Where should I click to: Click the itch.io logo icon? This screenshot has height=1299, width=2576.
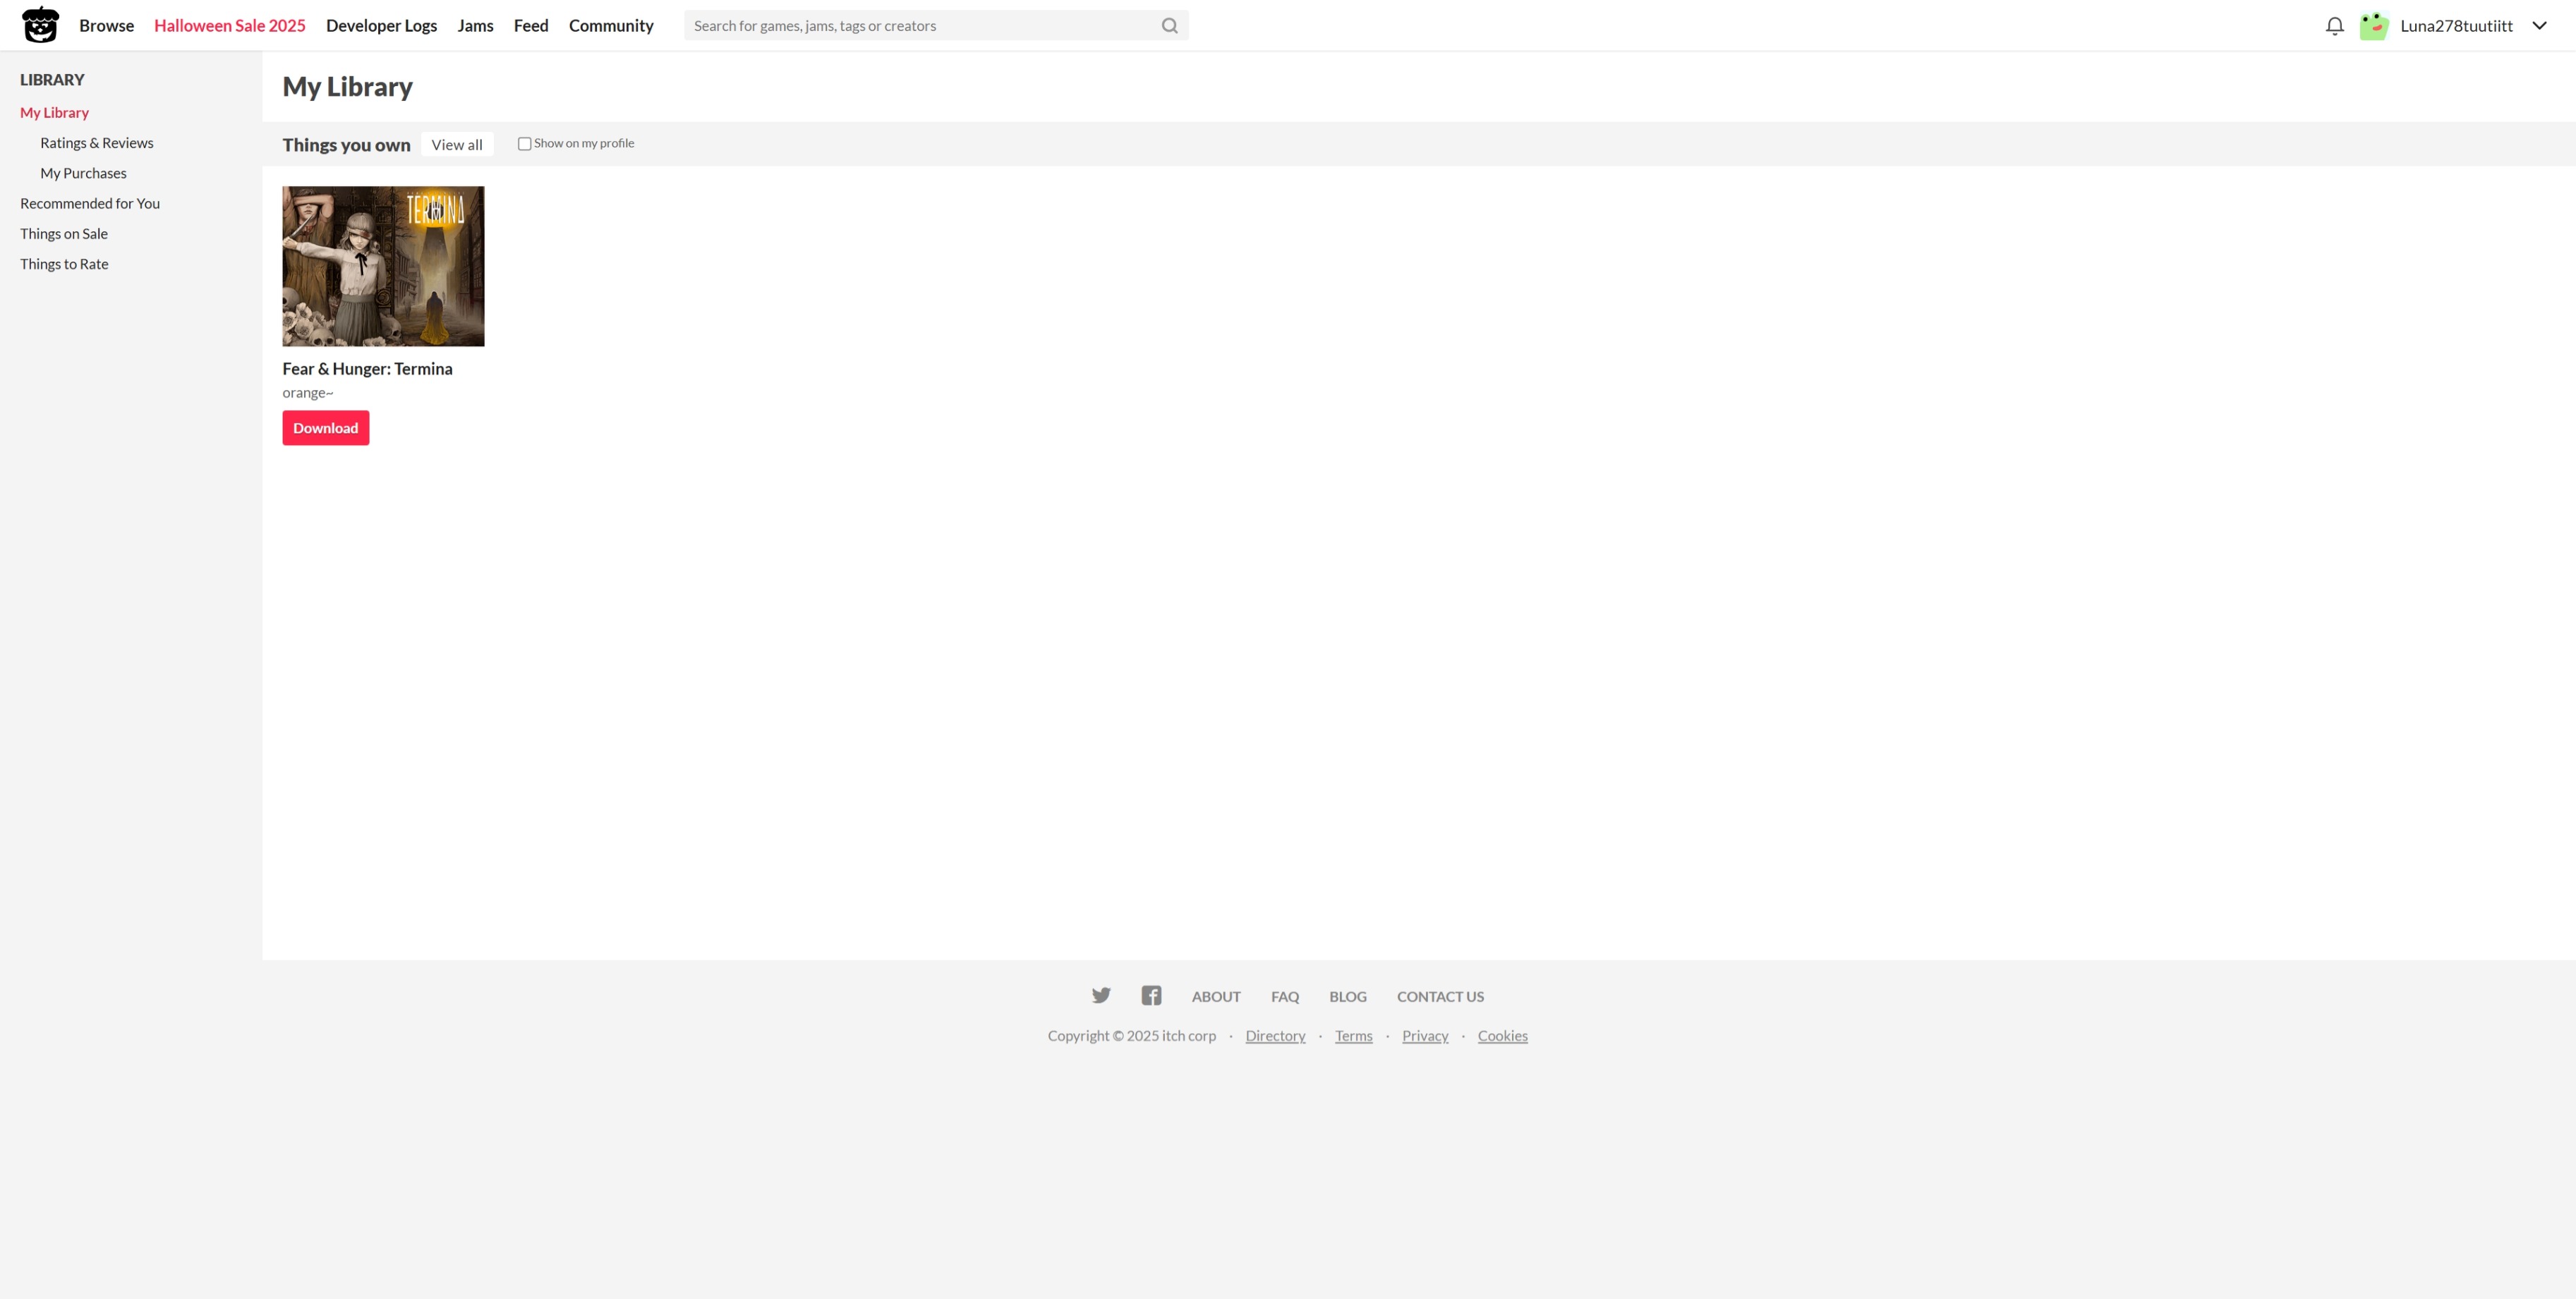tap(40, 25)
